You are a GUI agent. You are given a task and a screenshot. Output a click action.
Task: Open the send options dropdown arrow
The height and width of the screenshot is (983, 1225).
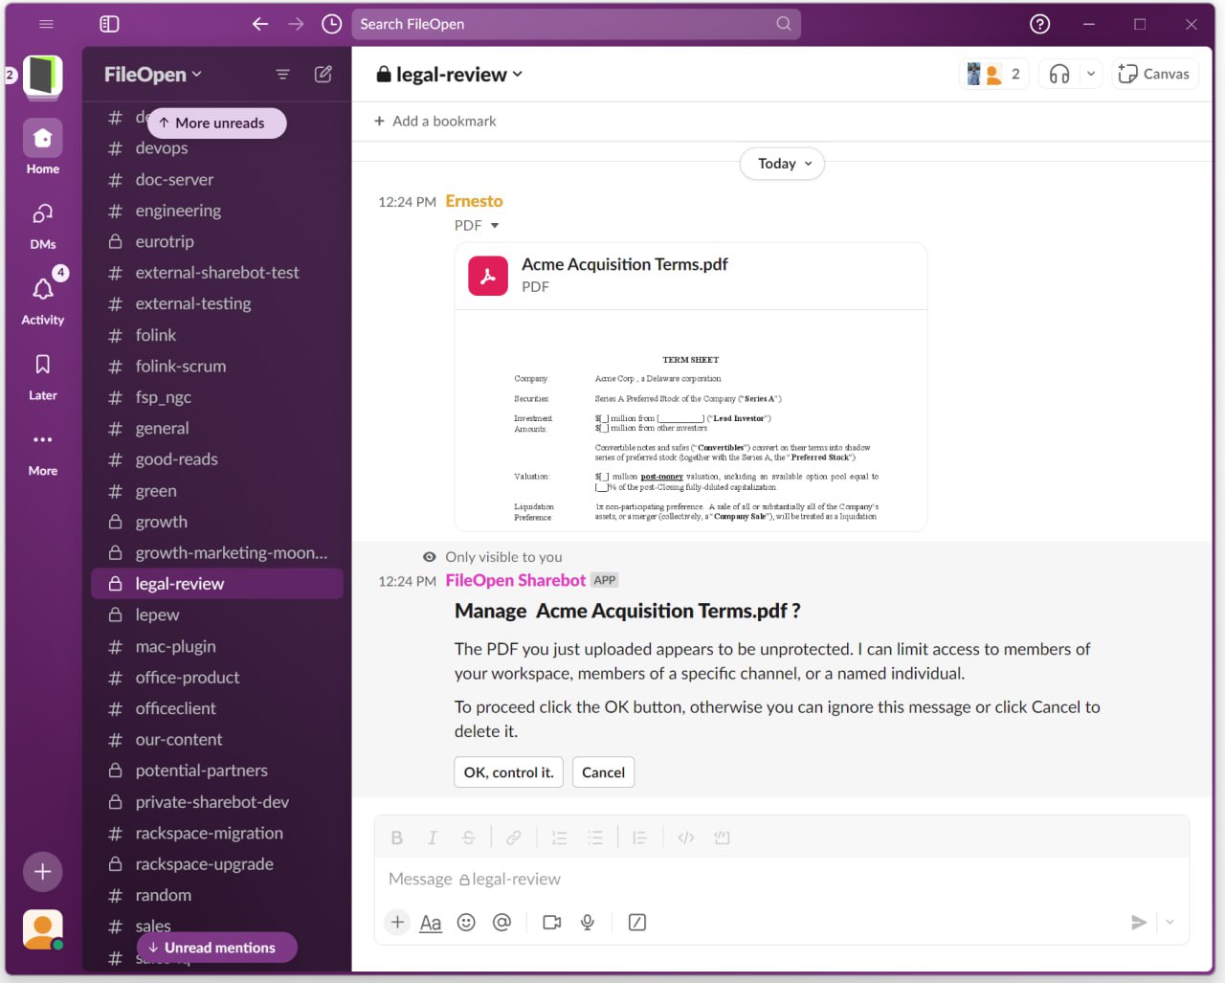(x=1169, y=922)
